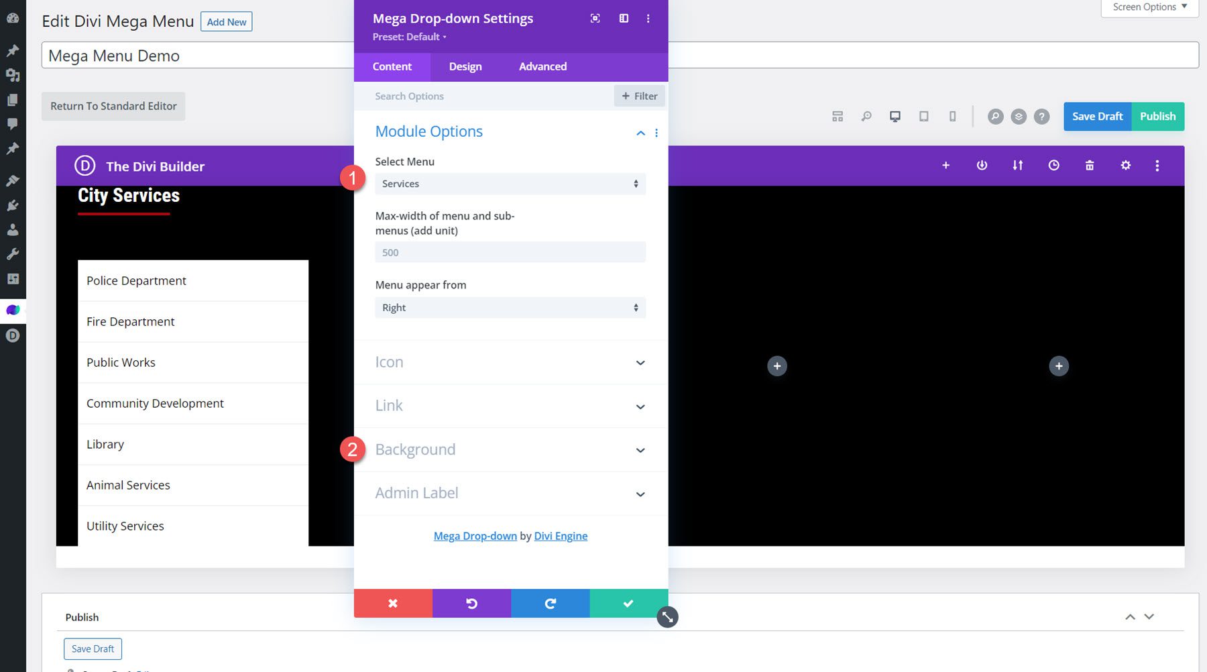Collapse the Module Options section
Viewport: 1207px width, 672px height.
coord(640,133)
